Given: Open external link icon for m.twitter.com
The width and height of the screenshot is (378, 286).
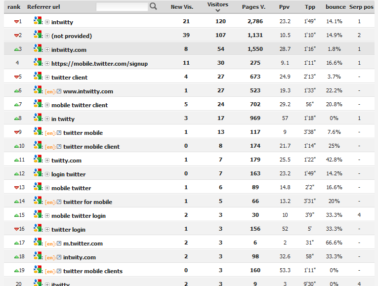Looking at the screenshot, I should tap(59, 244).
